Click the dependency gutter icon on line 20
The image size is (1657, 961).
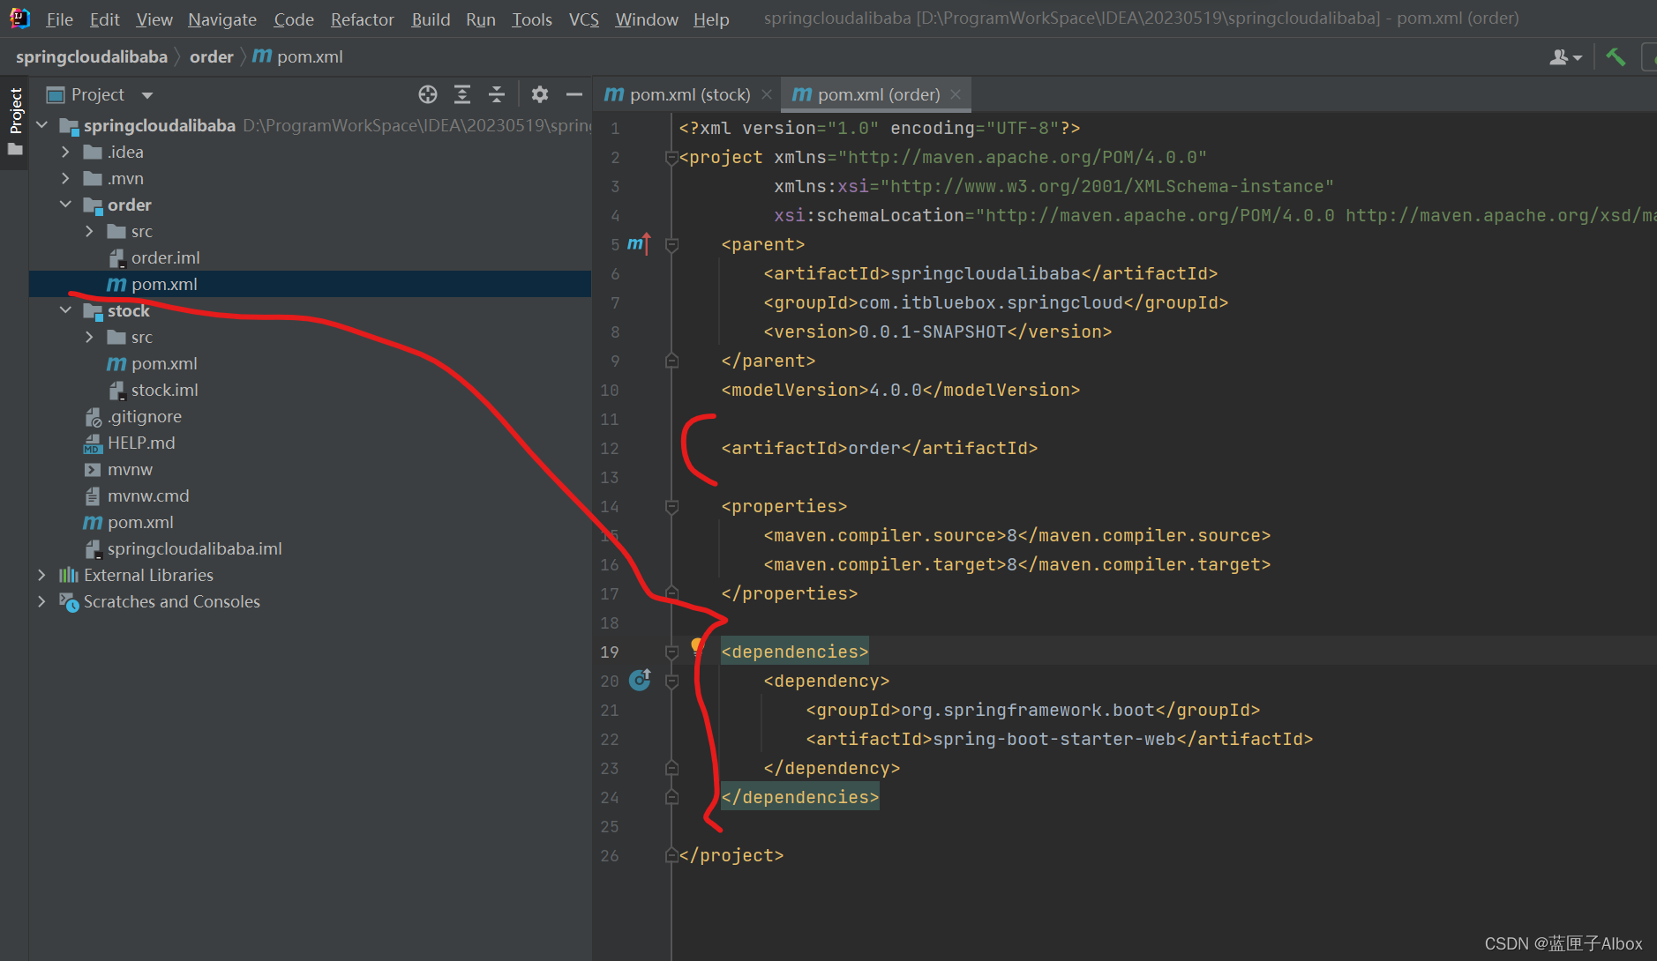tap(640, 680)
